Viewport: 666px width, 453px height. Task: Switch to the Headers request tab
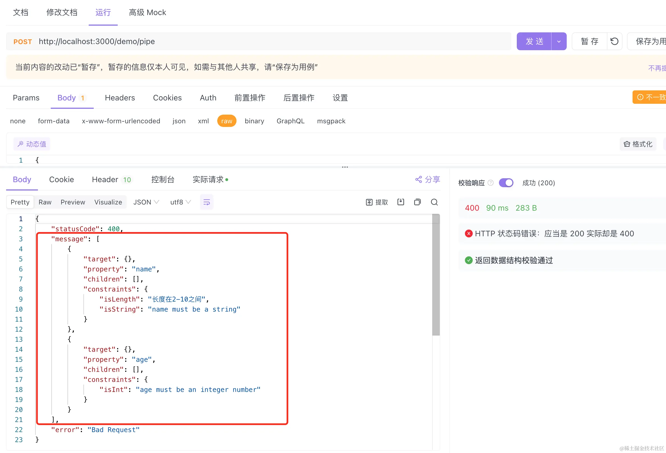click(x=120, y=97)
